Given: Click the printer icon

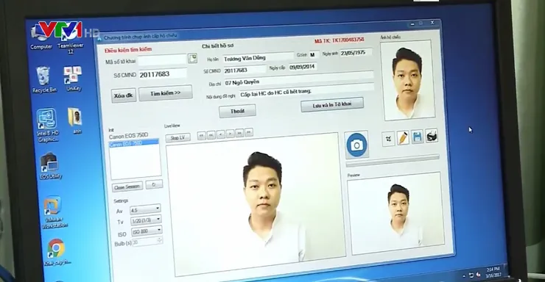Looking at the screenshot, I should click(x=432, y=136).
